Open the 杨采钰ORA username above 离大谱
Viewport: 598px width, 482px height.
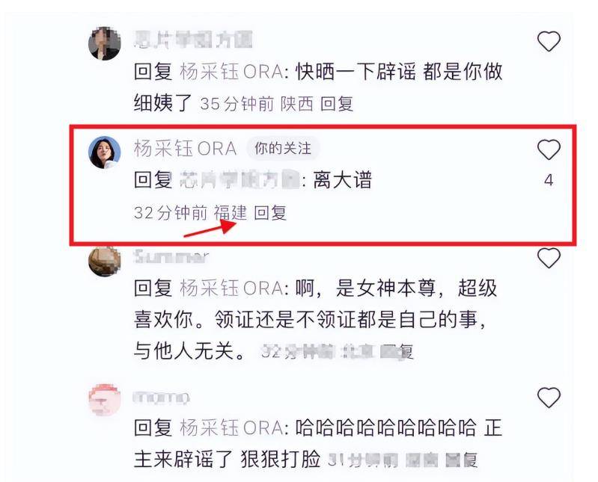[x=186, y=148]
